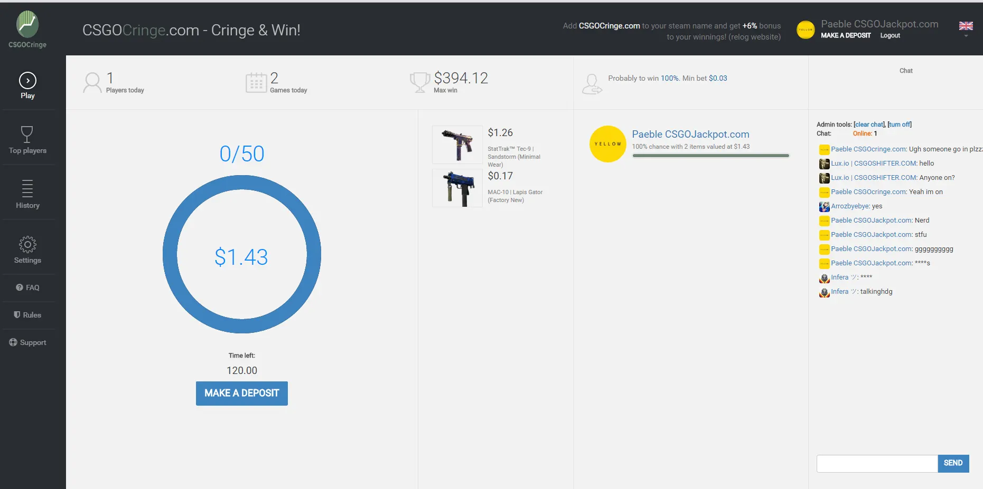Click the Max win trophy icon
The width and height of the screenshot is (983, 489).
pyautogui.click(x=420, y=83)
